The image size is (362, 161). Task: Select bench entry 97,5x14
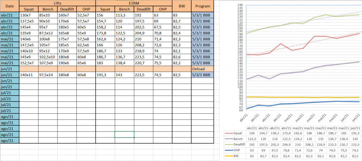coord(48,75)
